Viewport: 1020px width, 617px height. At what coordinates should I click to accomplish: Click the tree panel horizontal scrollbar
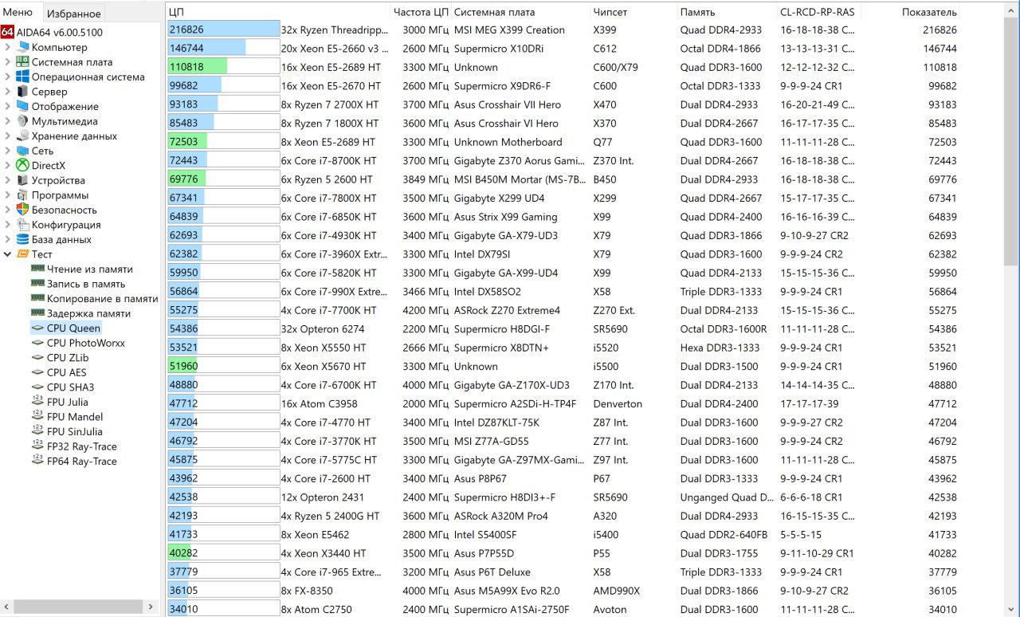click(77, 607)
